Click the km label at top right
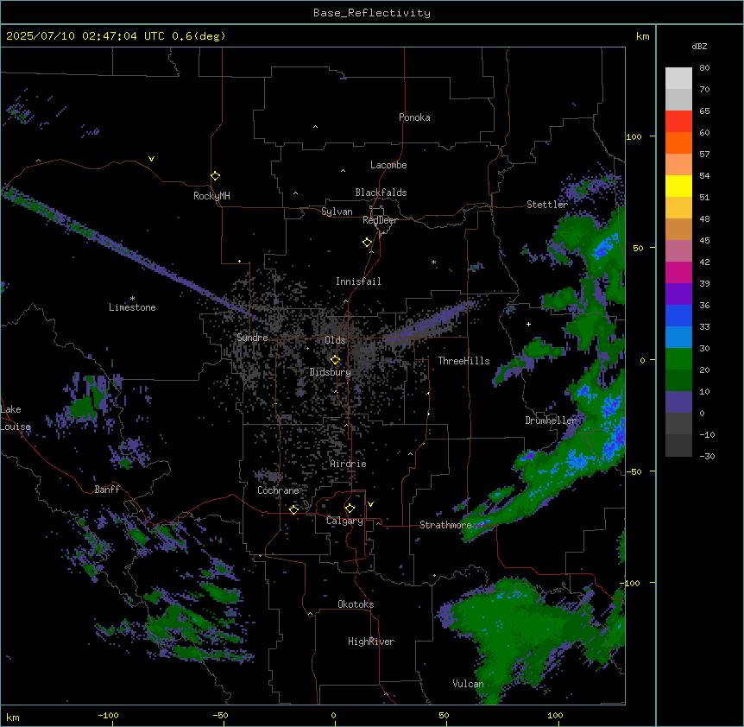Image resolution: width=744 pixels, height=727 pixels. click(642, 36)
